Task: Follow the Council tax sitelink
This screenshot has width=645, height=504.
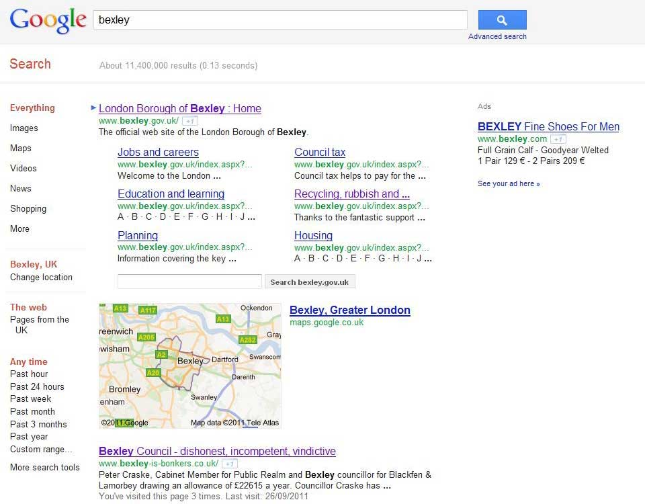Action: click(x=320, y=152)
